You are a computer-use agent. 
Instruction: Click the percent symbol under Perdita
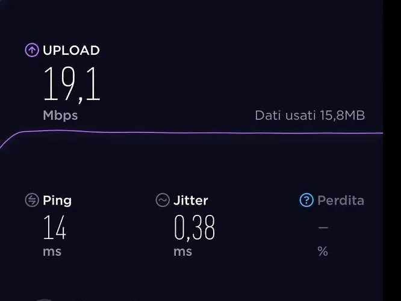pyautogui.click(x=323, y=252)
